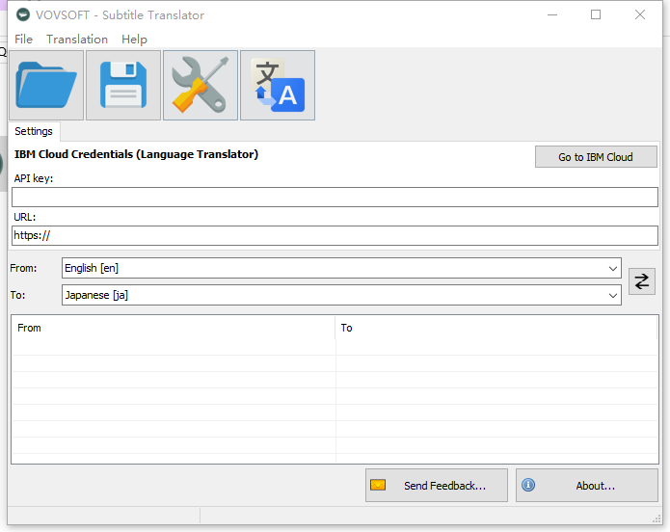Maximize the Subtitle Translator window
The width and height of the screenshot is (670, 532).
596,14
